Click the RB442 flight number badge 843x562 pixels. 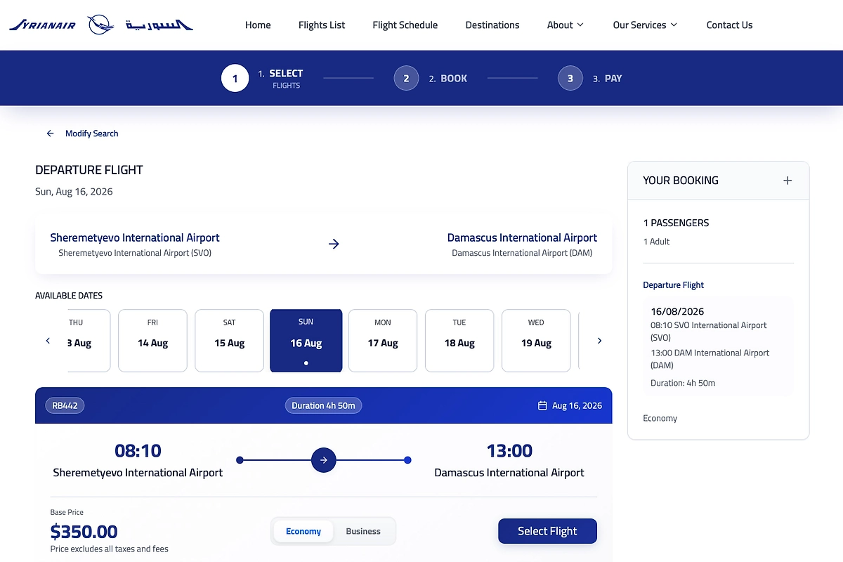click(65, 405)
